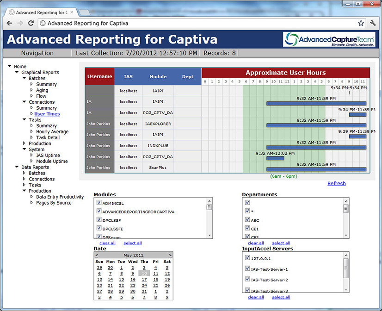Click the Refresh link below chart
The width and height of the screenshot is (382, 311).
336,184
